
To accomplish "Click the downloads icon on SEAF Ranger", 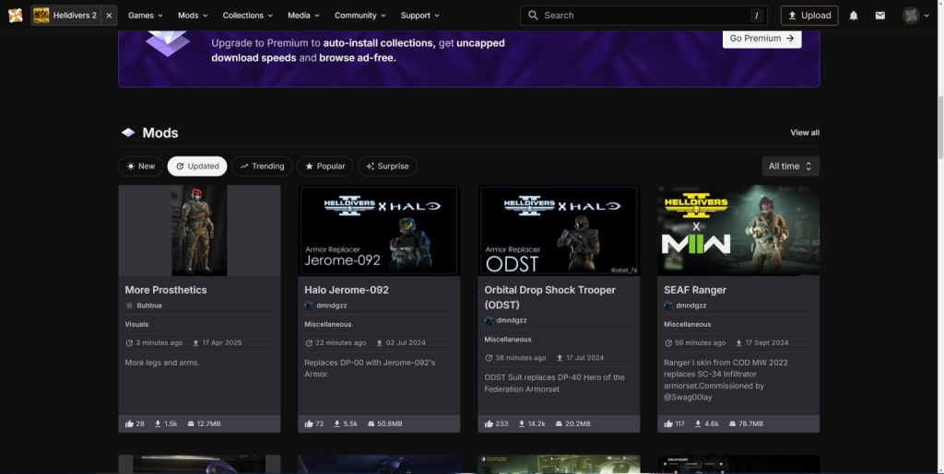I will (x=698, y=423).
